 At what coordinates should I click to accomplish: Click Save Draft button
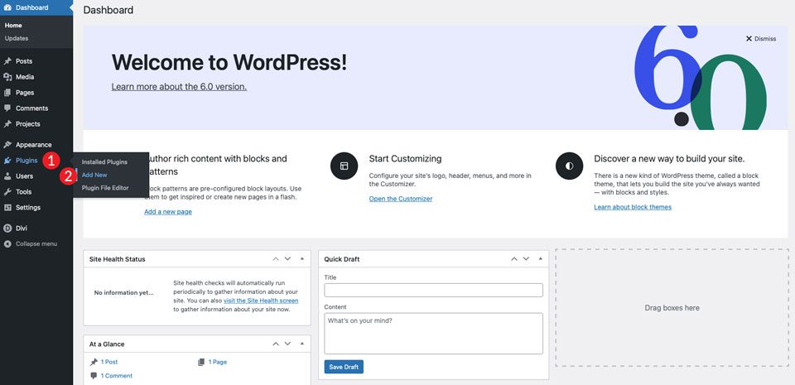(344, 367)
